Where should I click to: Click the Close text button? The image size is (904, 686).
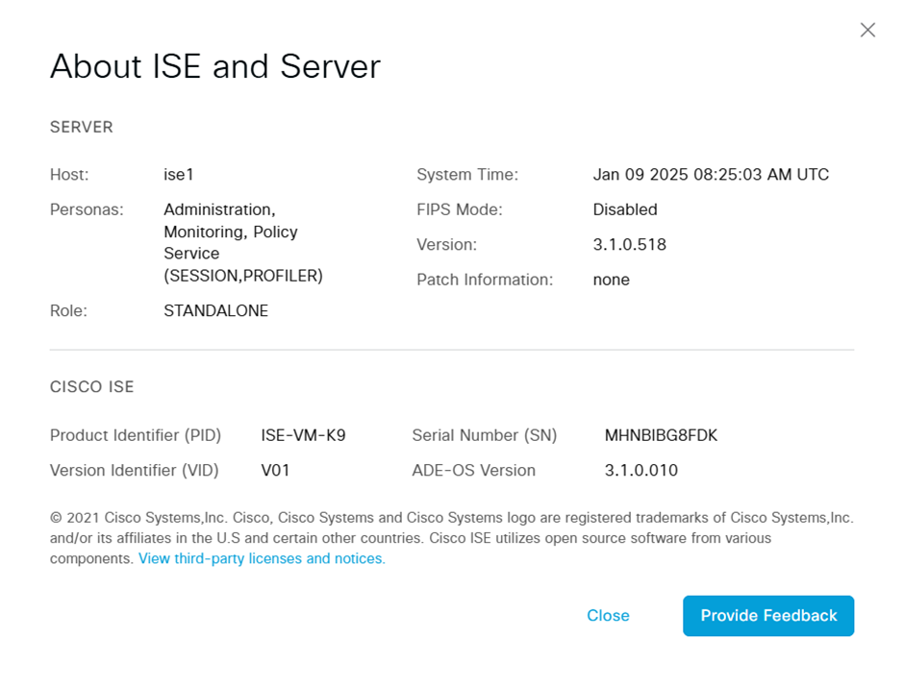pos(608,616)
